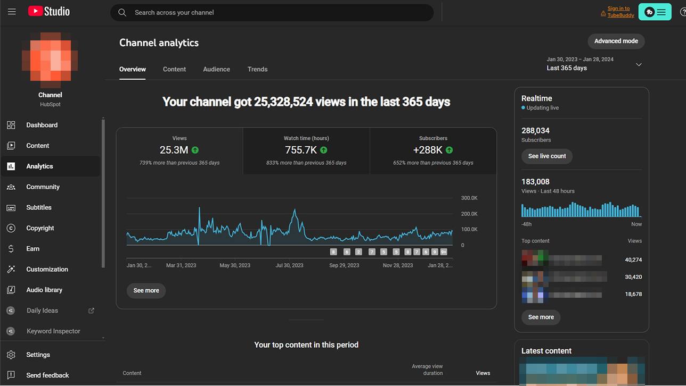Select the Subscribers metric card
Screen dimensions: 686x386
pos(433,151)
